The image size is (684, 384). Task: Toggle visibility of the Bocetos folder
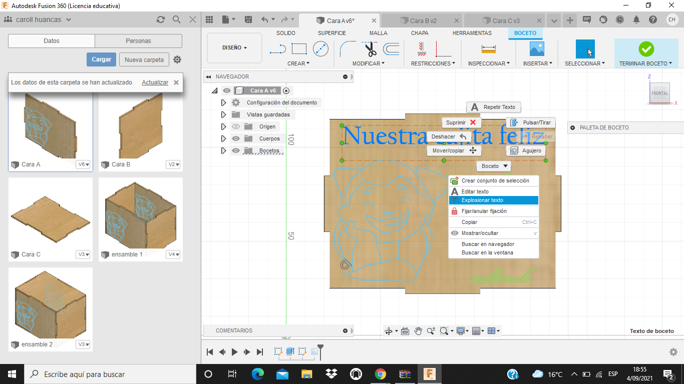pyautogui.click(x=236, y=151)
